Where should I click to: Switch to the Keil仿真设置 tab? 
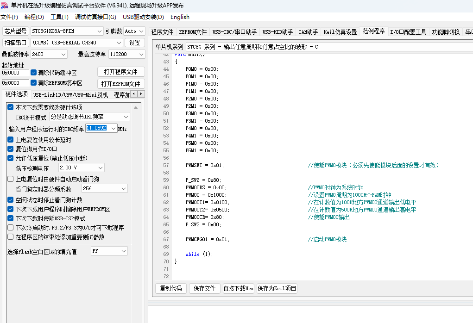pyautogui.click(x=340, y=32)
